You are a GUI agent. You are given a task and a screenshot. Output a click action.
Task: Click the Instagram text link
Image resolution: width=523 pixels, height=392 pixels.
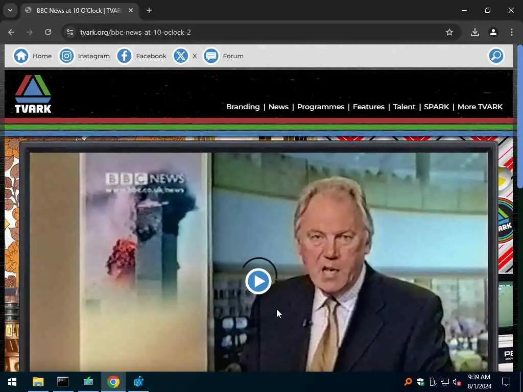(x=94, y=56)
